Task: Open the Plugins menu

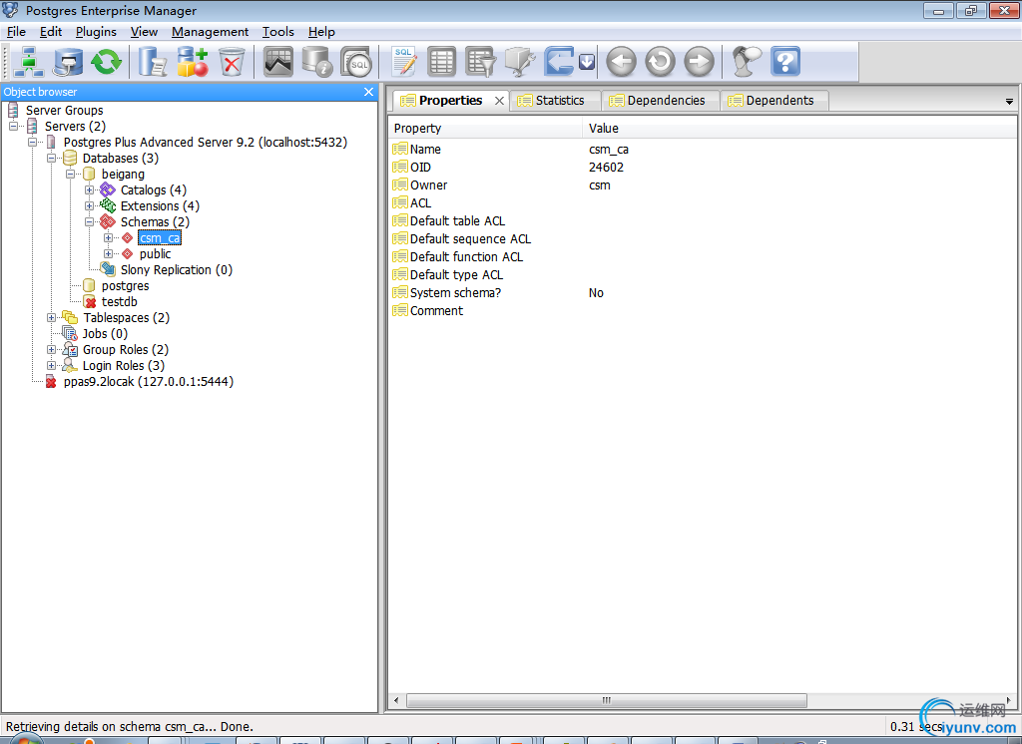Action: (x=96, y=32)
